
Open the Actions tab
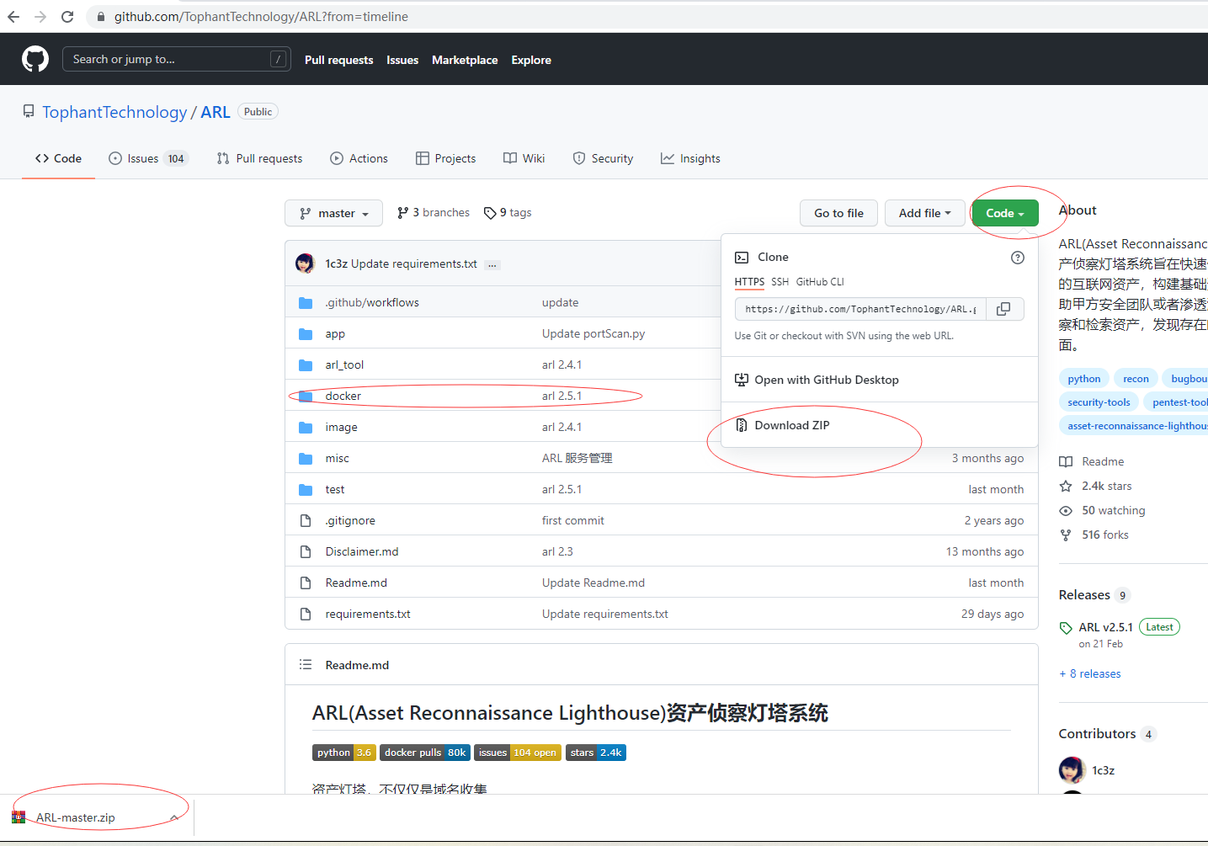[x=359, y=158]
